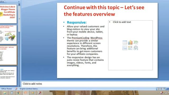The height and width of the screenshot is (95, 169).
Task: Open red-figure app icon in taskbar
Action: point(40,93)
